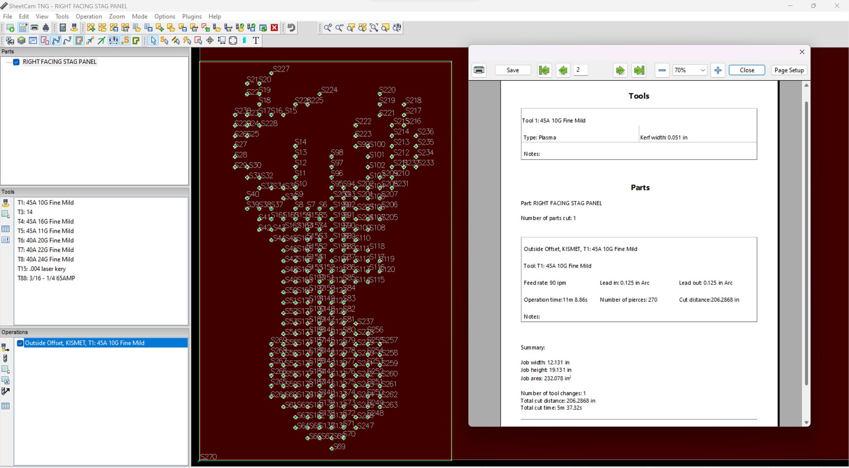
Task: Open the Tools menu
Action: (62, 16)
